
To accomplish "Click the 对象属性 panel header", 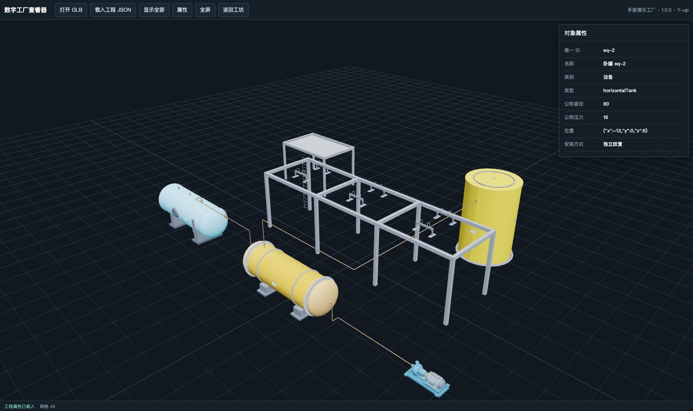I will coord(624,33).
